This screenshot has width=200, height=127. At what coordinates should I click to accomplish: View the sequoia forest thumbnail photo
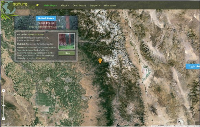click(x=66, y=41)
